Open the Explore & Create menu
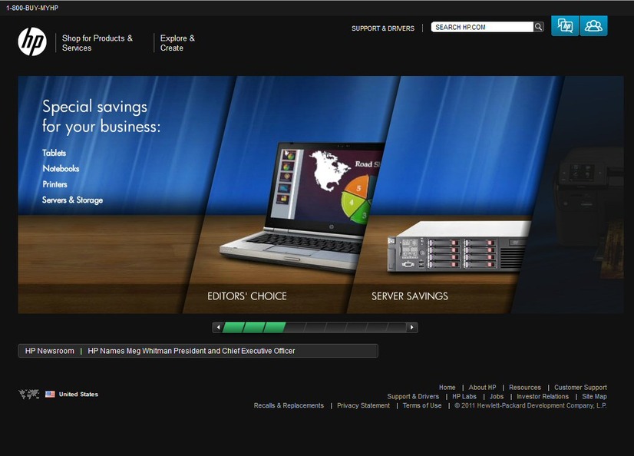The height and width of the screenshot is (456, 634). 177,43
